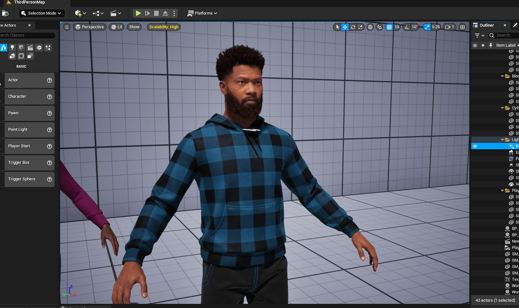Open the Cinematics toolbar icon
Screen dimensions: 519x308
coord(114,13)
